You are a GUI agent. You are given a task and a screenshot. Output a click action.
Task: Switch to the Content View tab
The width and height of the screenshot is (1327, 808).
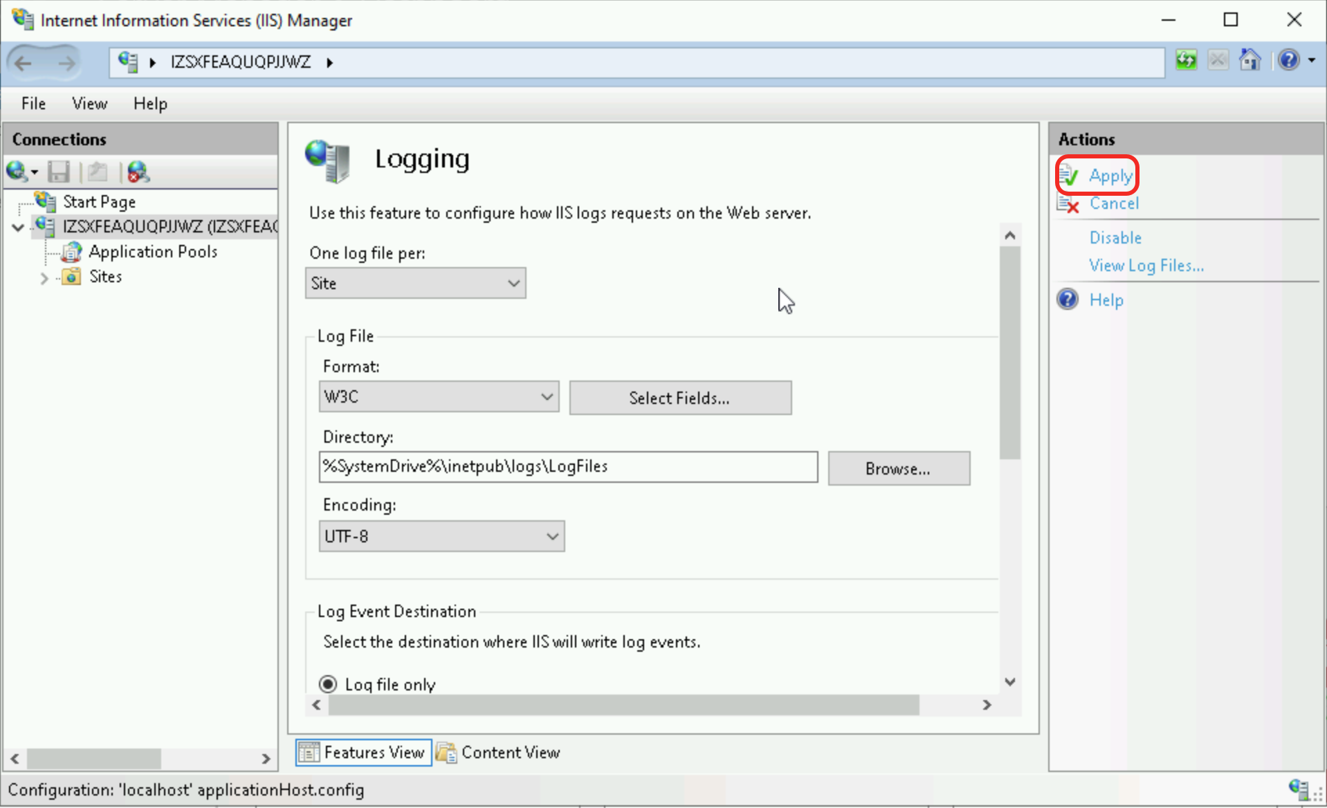(x=499, y=753)
